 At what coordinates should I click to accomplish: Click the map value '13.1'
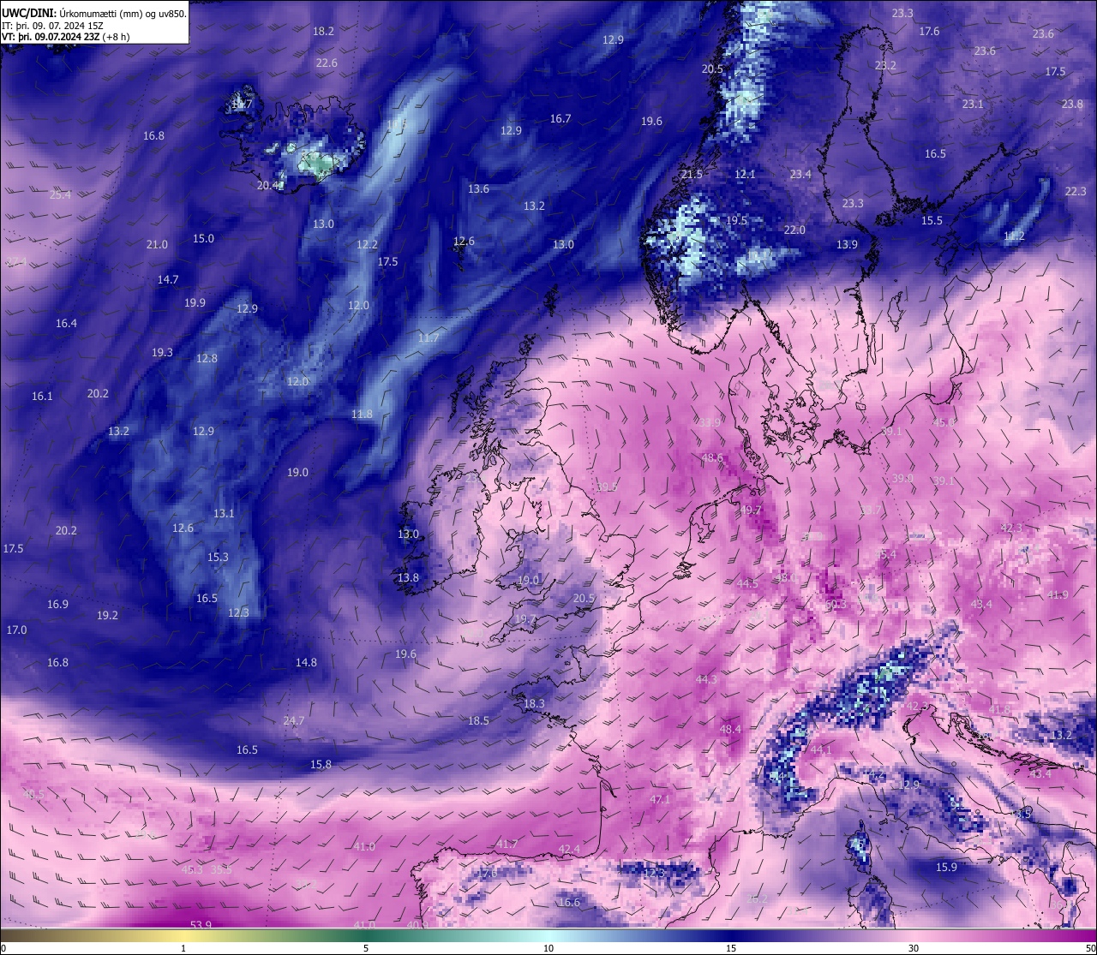[224, 513]
